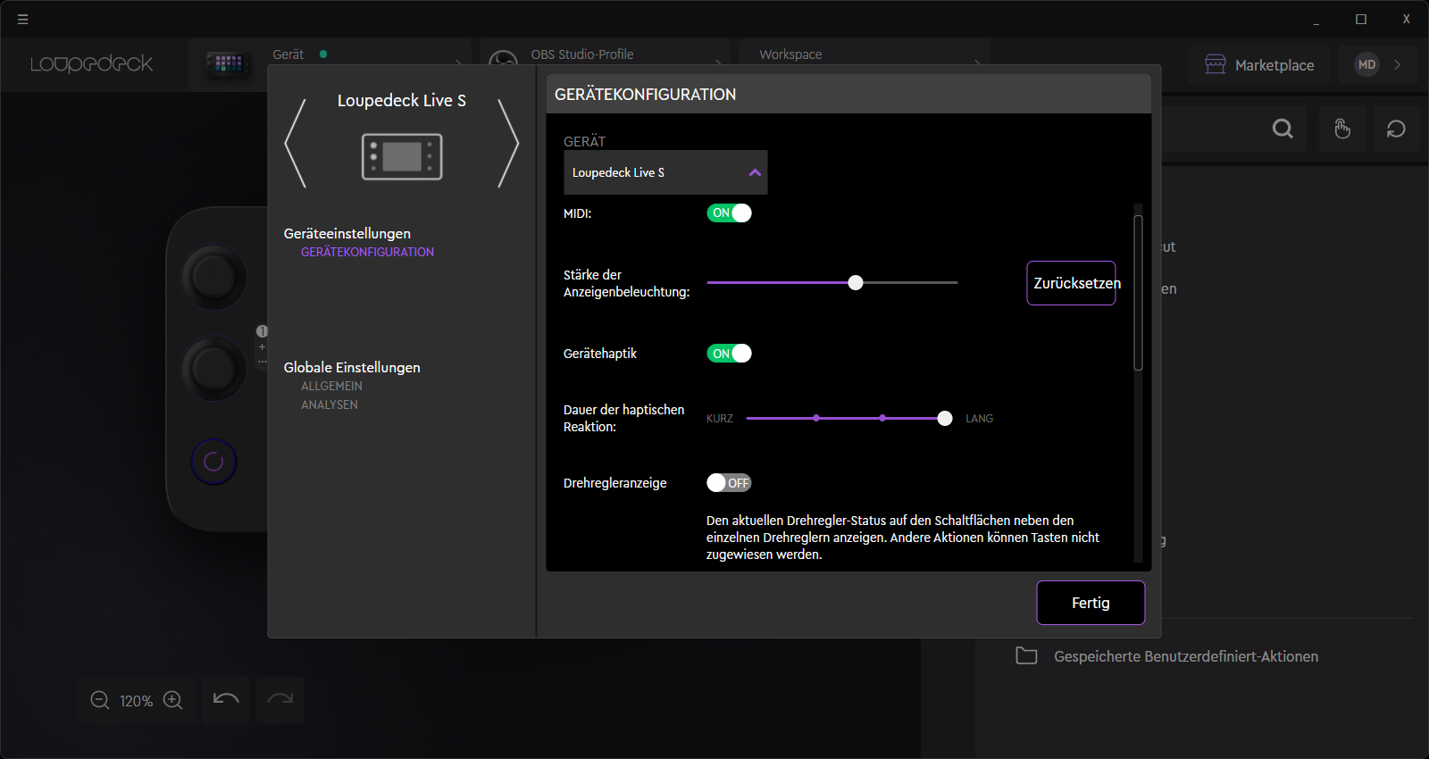The height and width of the screenshot is (759, 1429).
Task: Expand the chevron next to MD avatar
Action: (1398, 64)
